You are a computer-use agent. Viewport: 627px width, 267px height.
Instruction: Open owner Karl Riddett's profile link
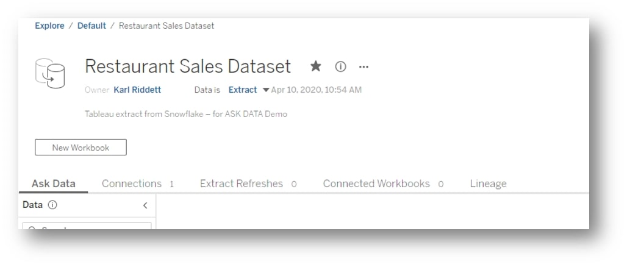[137, 90]
